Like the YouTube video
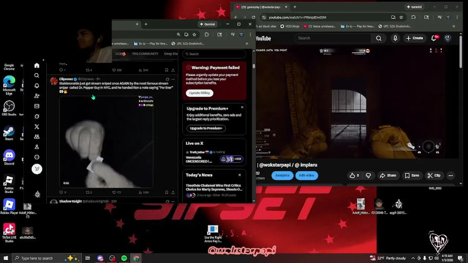 (x=354, y=175)
